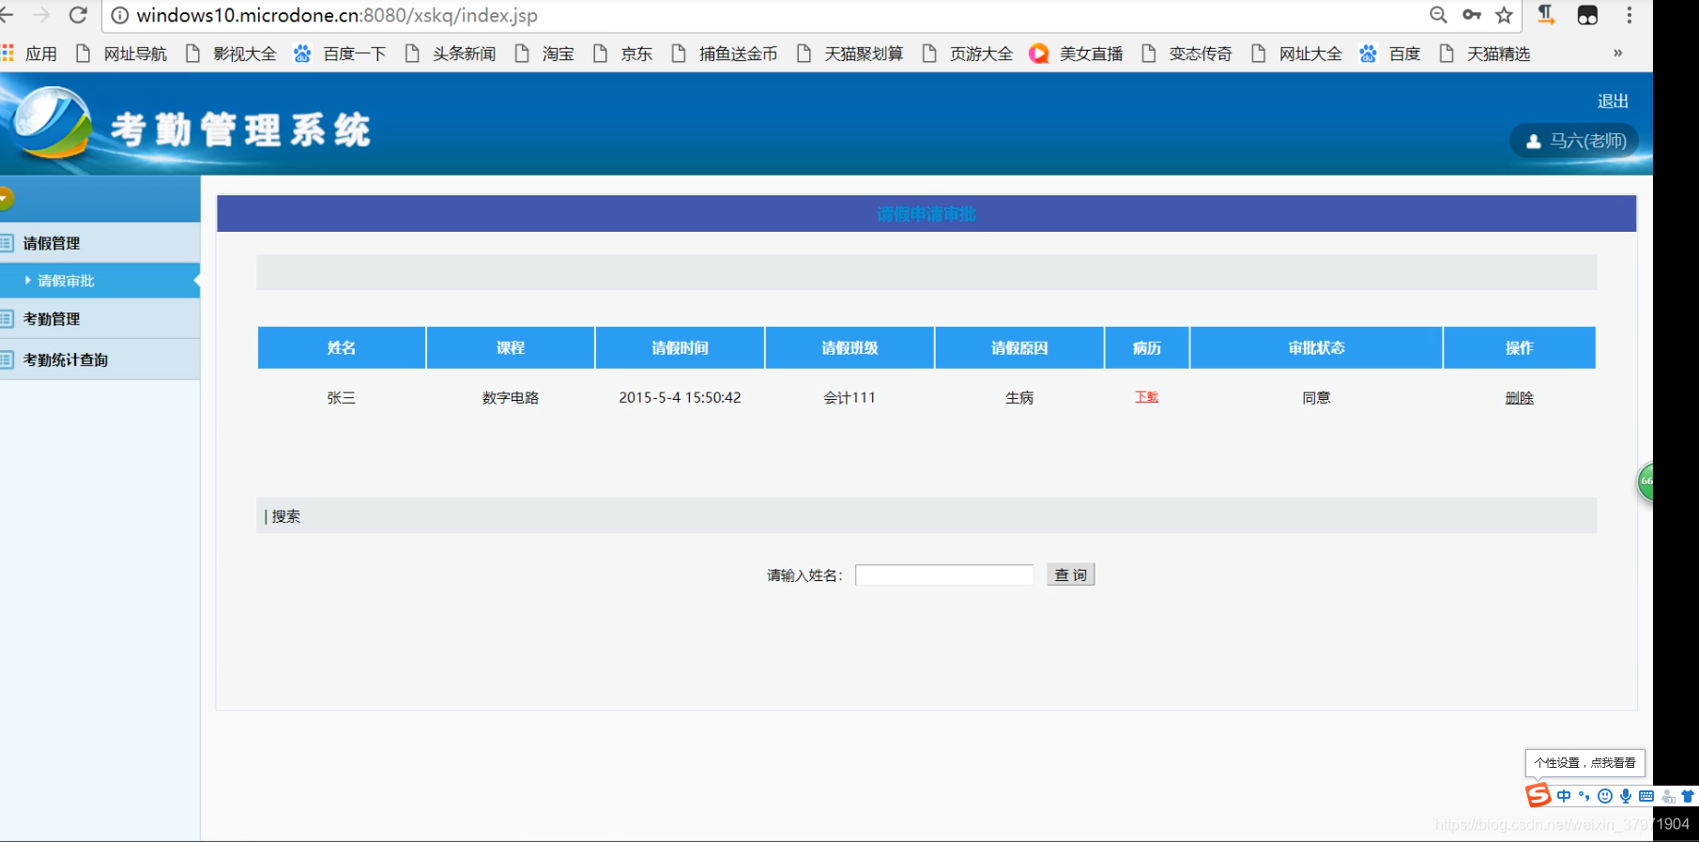Screen dimensions: 1699x842
Task: Click the 请假原因 column header
Action: [1019, 347]
